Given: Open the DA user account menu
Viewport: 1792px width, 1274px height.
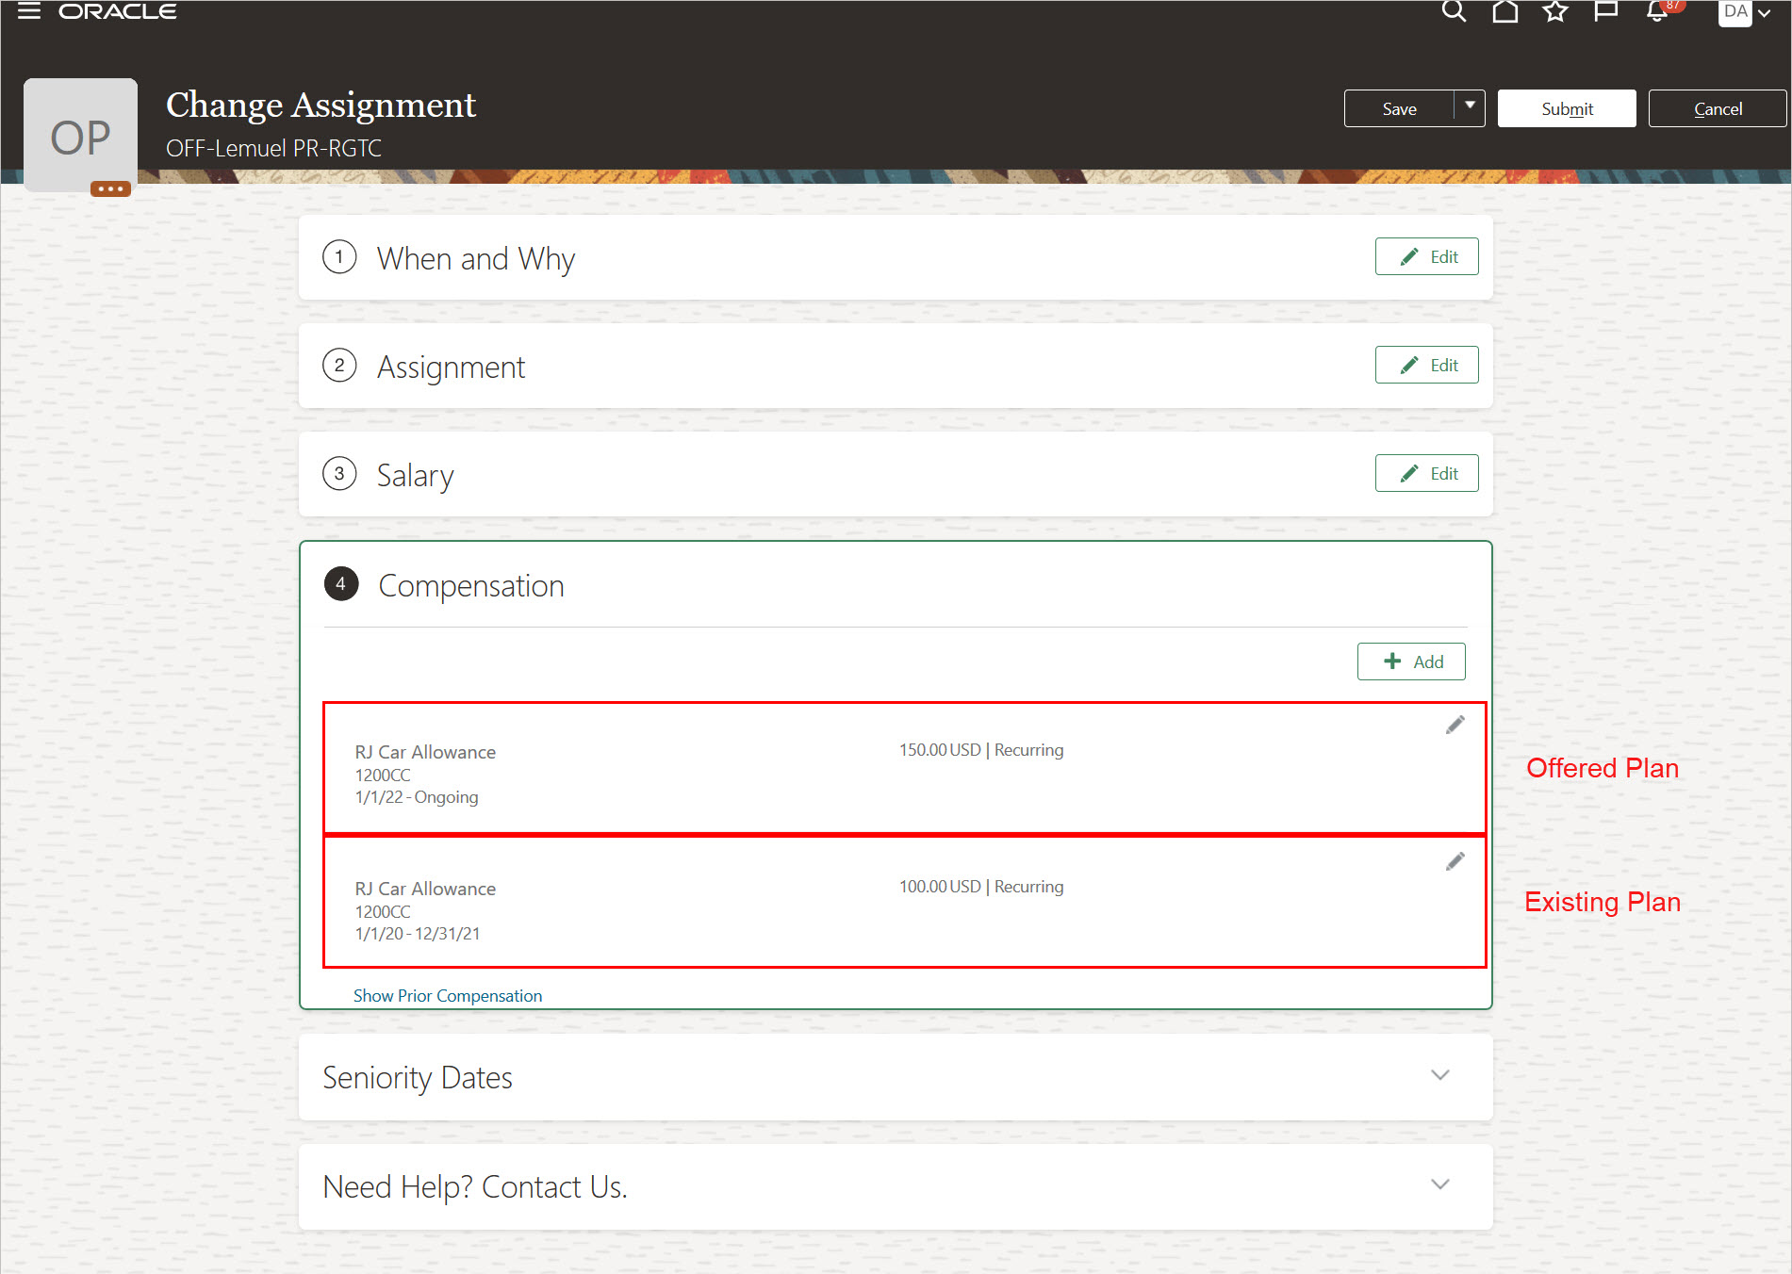Looking at the screenshot, I should pyautogui.click(x=1744, y=12).
